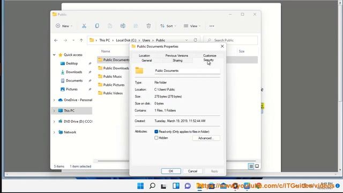This screenshot has height=193, width=343.
Task: Open Pictures in Quick access
Action: click(x=71, y=90)
